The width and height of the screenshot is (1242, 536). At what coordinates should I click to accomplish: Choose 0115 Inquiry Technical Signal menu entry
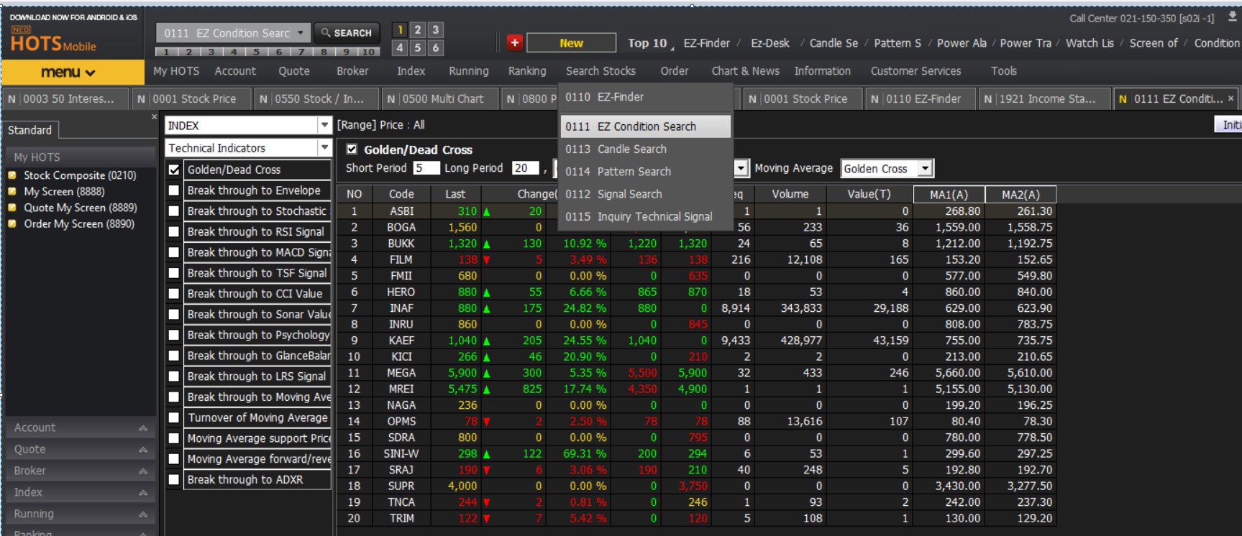click(x=639, y=217)
